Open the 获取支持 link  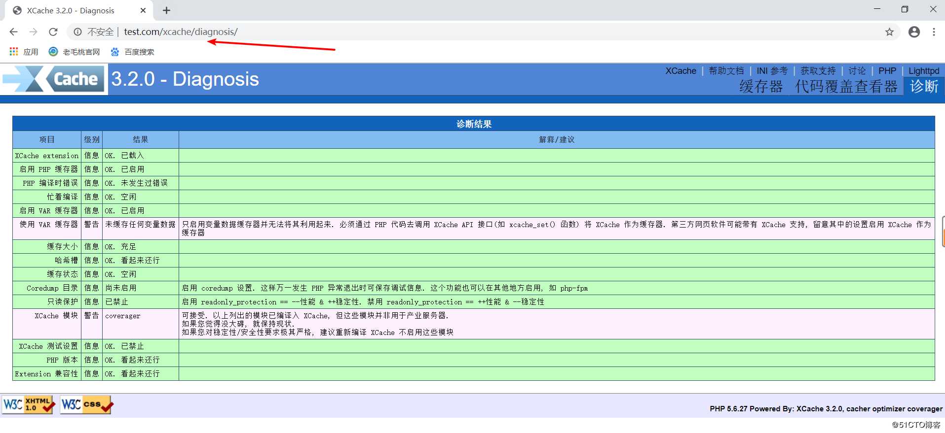818,71
